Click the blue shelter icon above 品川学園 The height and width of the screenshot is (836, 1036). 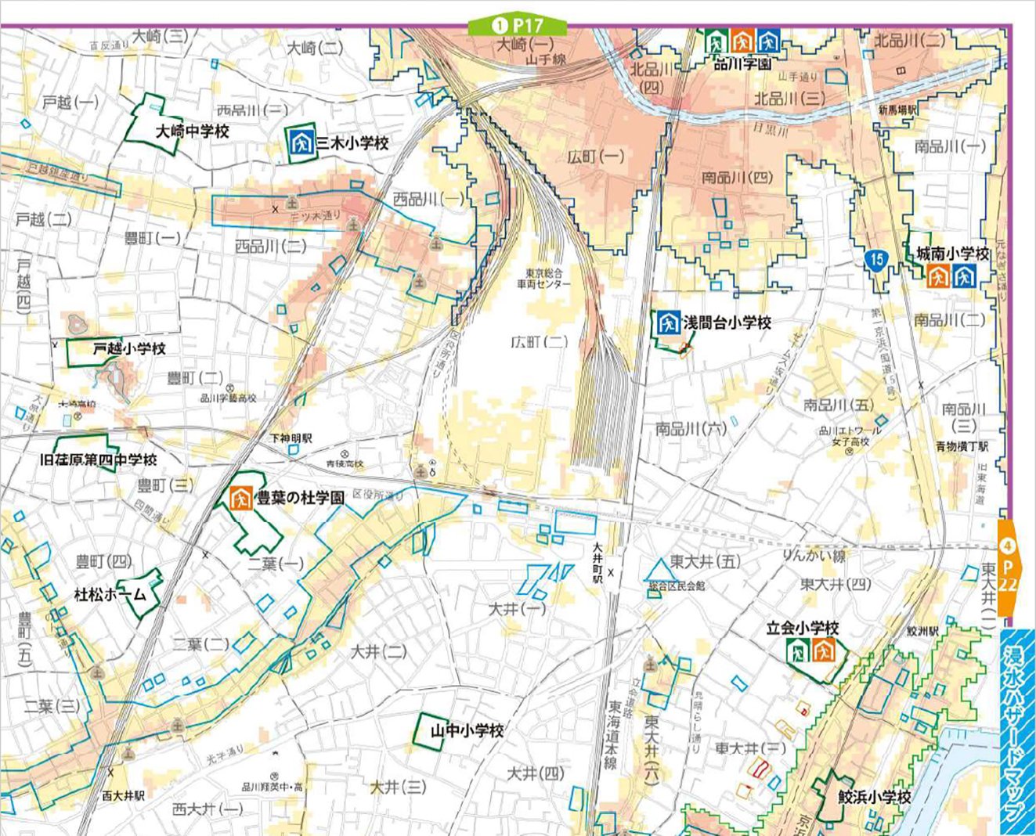point(768,40)
